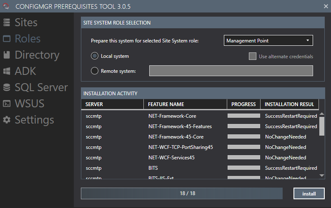Click the ADK Windows logo icon

point(7,71)
